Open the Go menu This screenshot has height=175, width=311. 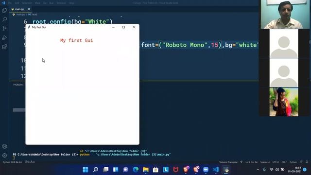pos(45,3)
